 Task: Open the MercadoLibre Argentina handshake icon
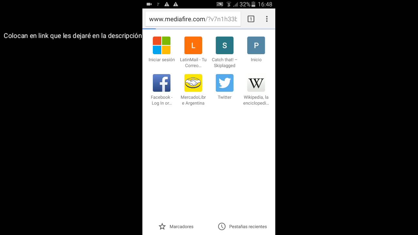click(x=193, y=83)
